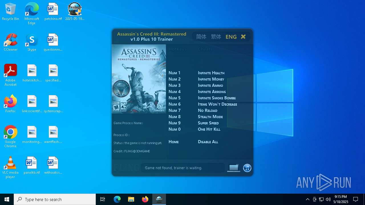Click the Num 7 hotkey label
The height and width of the screenshot is (205, 365).
click(175, 110)
